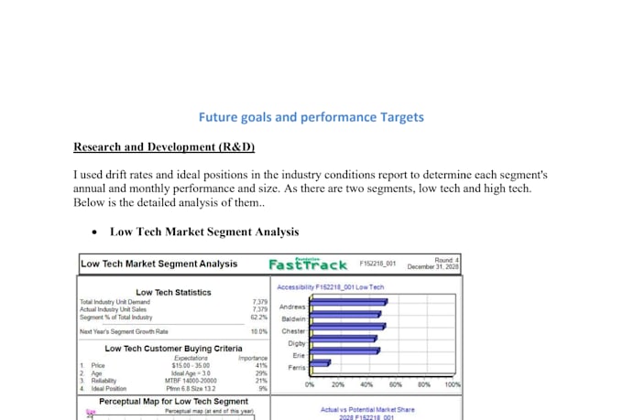Click the Chester accessibility bar
Viewport: 623px width, 420px height.
click(347, 327)
